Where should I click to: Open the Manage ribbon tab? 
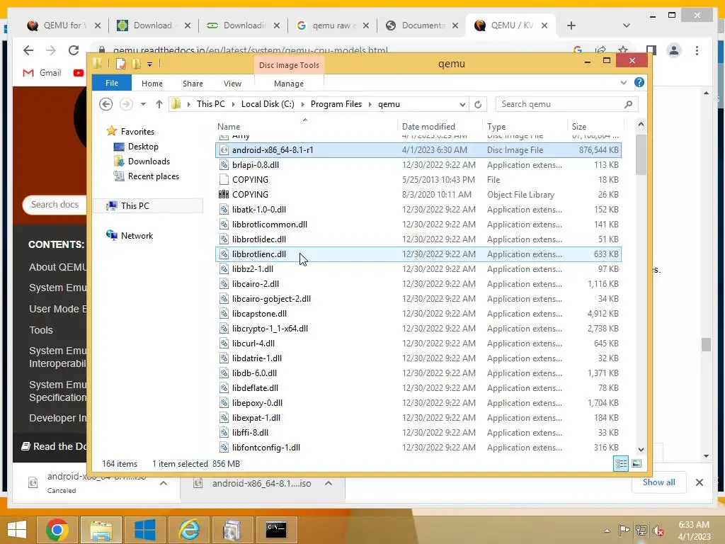pyautogui.click(x=289, y=84)
